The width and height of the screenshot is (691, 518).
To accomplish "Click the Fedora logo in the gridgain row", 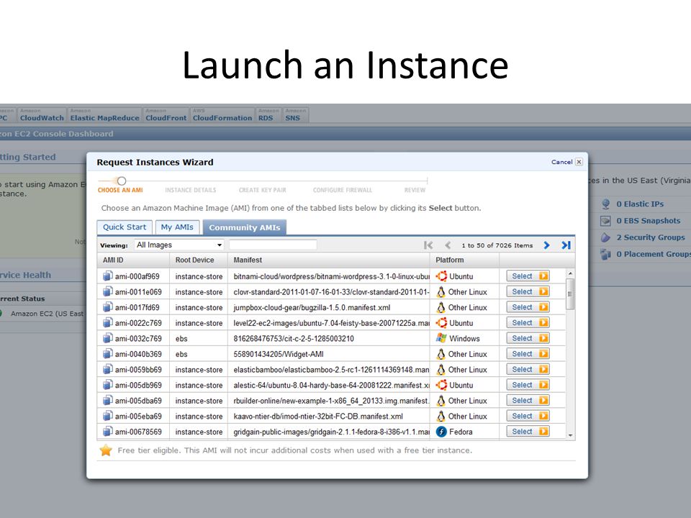I will point(441,432).
